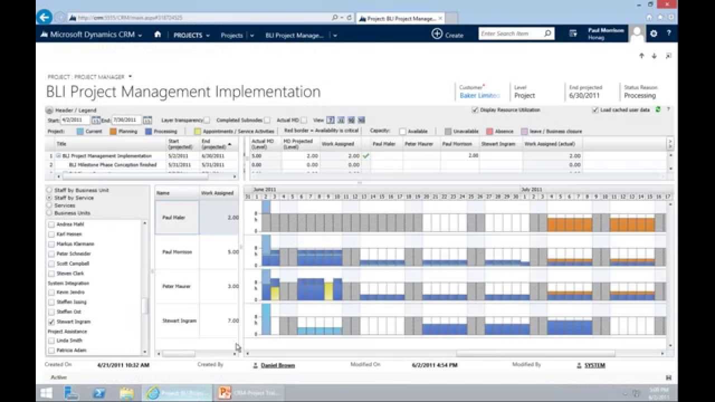Image resolution: width=715 pixels, height=402 pixels.
Task: Toggle the Actual MD checkbox
Action: coord(304,120)
